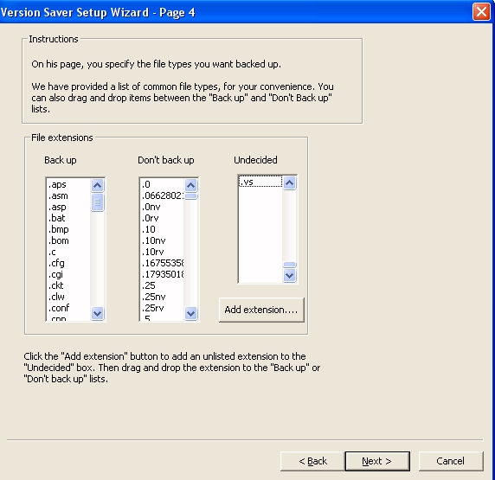Screen dimensions: 495x480
Task: Select .vs in the Undecided list
Action: point(260,182)
